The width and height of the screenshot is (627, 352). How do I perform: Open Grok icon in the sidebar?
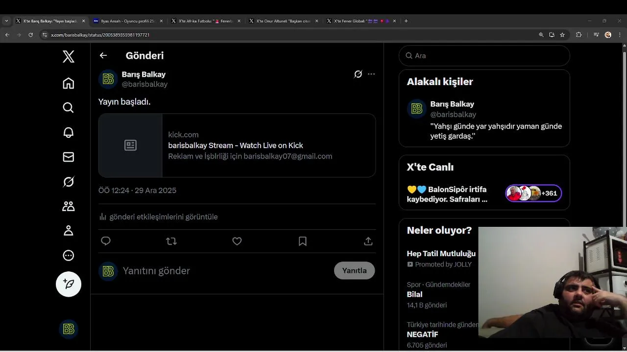[x=69, y=182]
